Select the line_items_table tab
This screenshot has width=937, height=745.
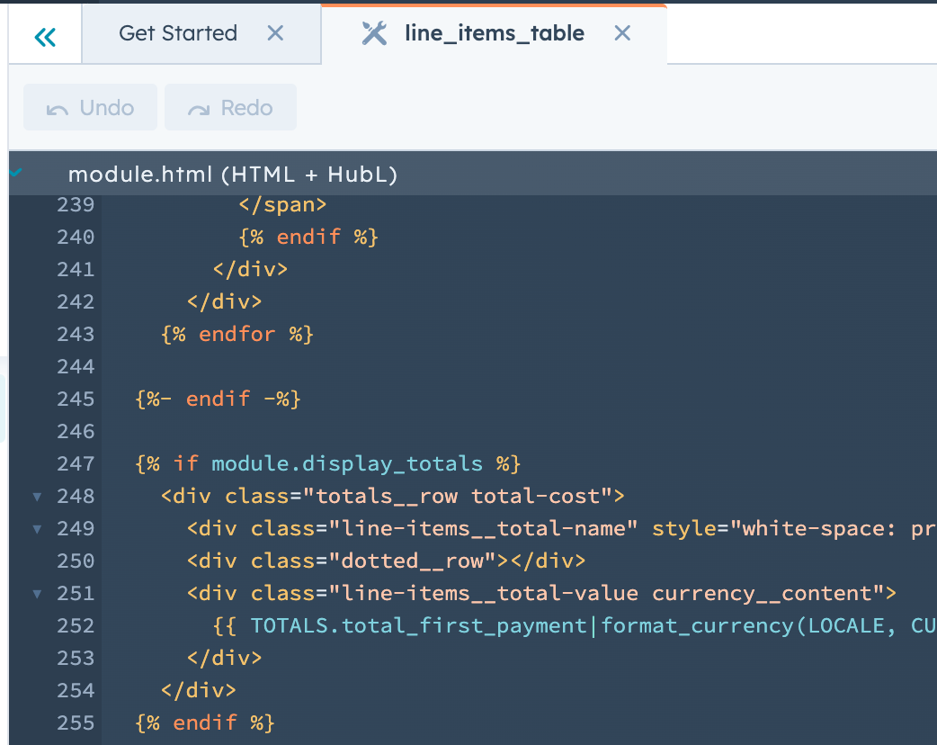click(494, 32)
